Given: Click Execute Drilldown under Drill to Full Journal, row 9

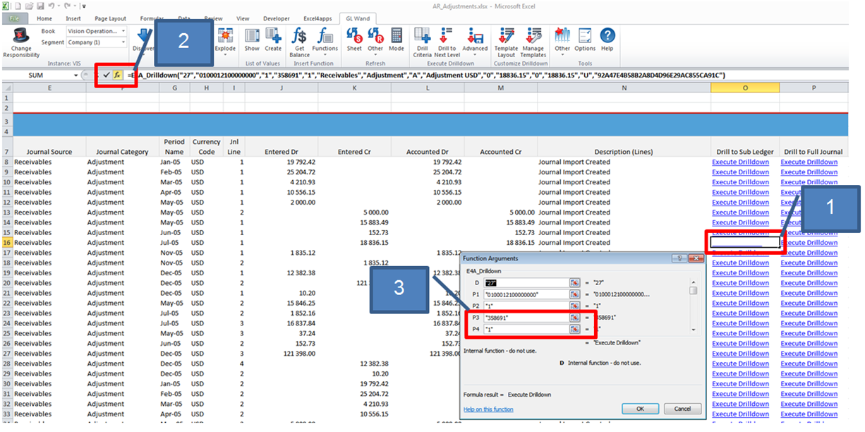Looking at the screenshot, I should coord(809,172).
